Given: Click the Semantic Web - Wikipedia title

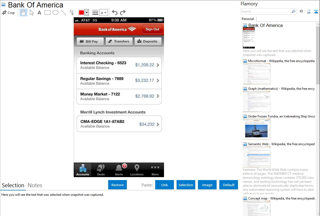Looking at the screenshot, I should point(281,144).
